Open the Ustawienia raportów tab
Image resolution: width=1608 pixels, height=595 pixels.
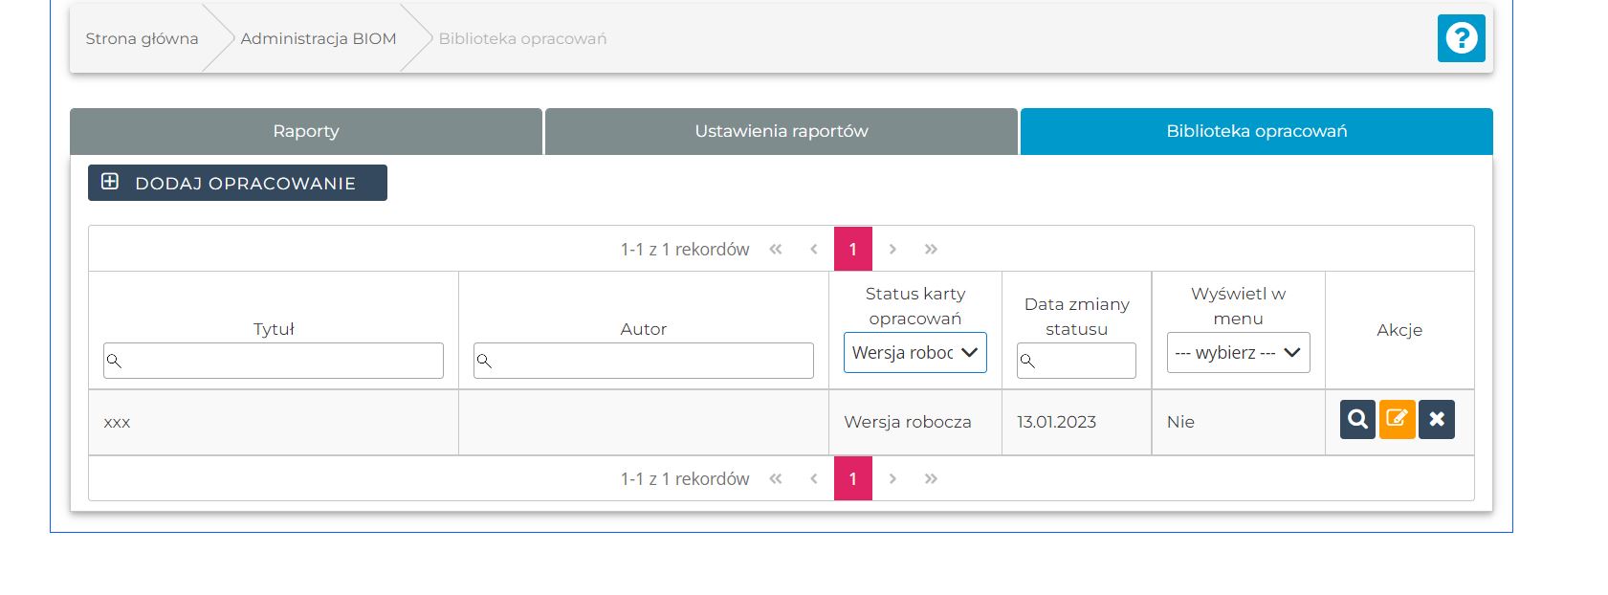click(x=781, y=131)
